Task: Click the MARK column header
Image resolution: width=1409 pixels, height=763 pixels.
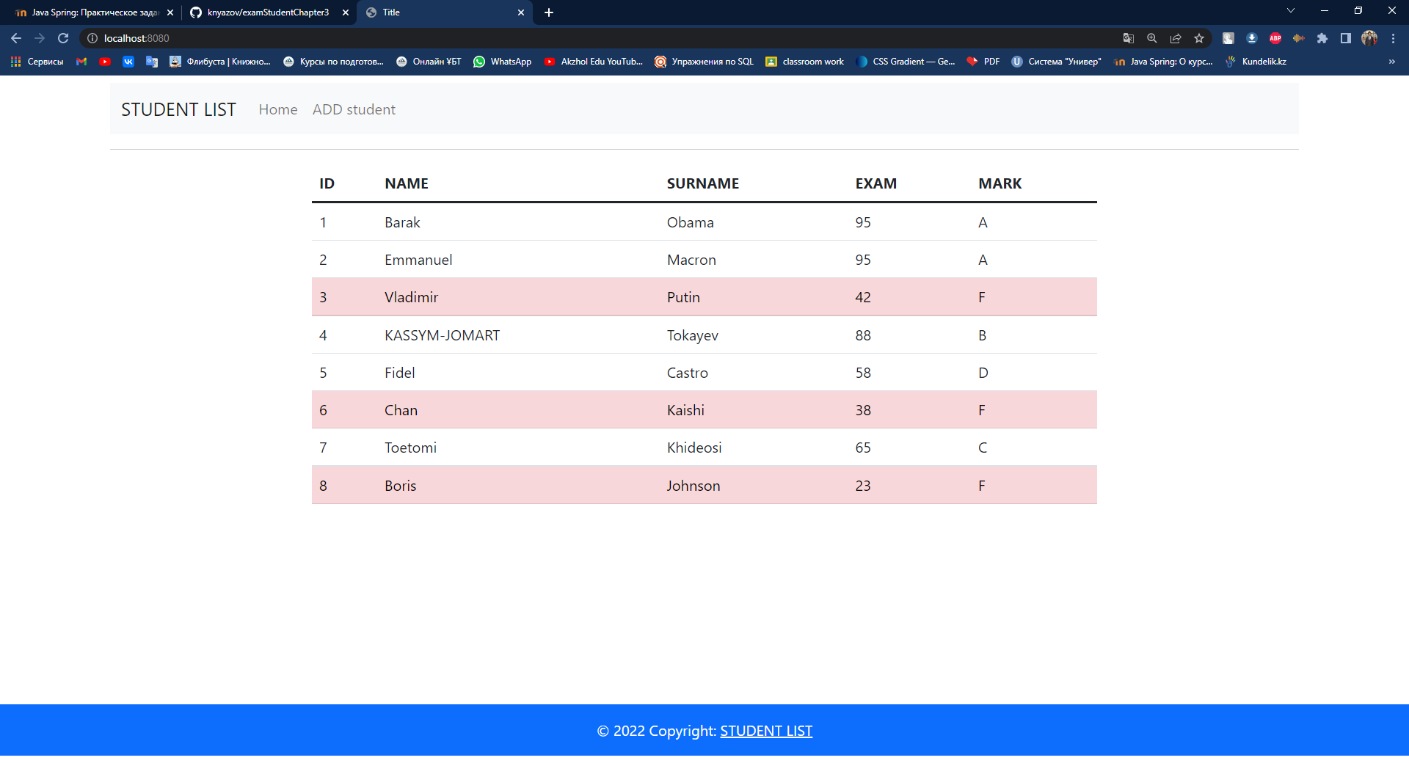Action: (1000, 183)
